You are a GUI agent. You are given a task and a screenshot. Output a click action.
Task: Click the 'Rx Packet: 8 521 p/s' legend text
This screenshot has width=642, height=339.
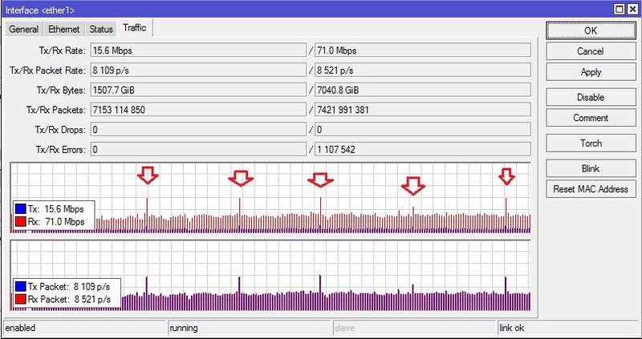coord(69,300)
